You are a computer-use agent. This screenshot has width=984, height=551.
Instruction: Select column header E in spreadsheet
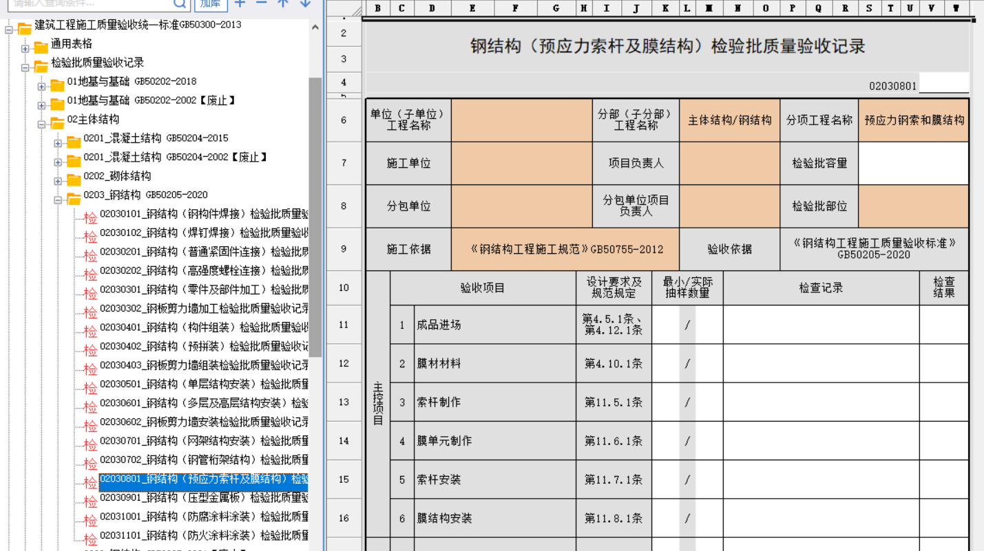[x=472, y=8]
